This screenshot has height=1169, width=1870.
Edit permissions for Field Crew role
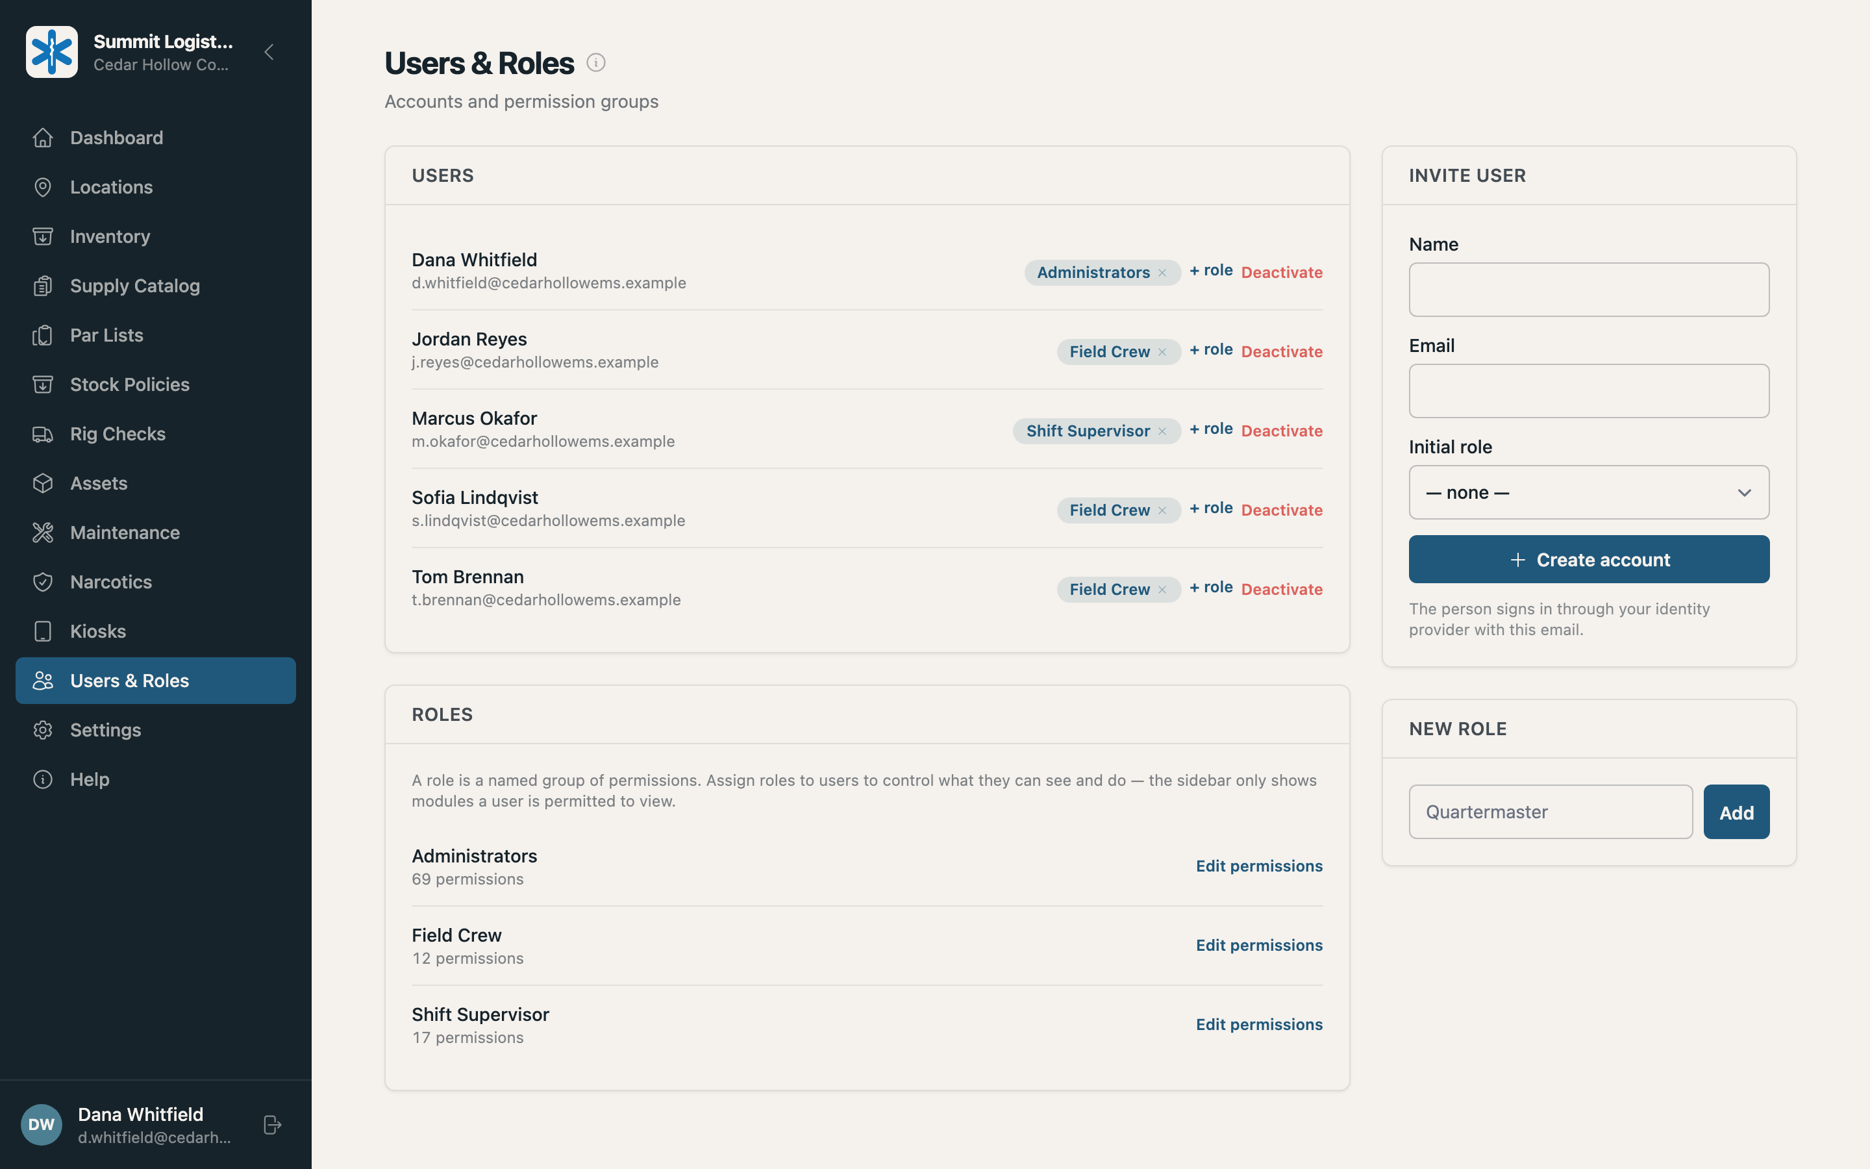coord(1259,946)
